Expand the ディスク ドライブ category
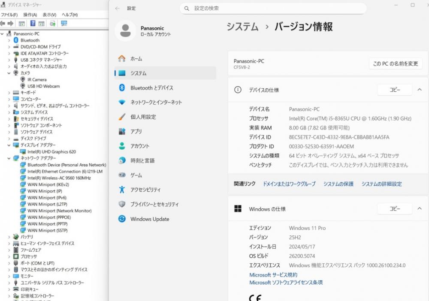 tap(9, 138)
